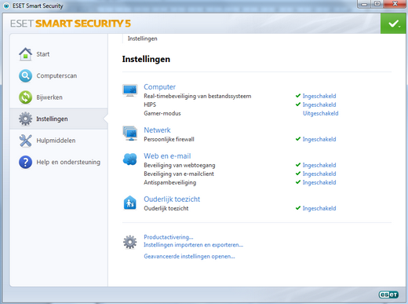Open Help en ondersteuning
Screen dimensions: 408x304
(68, 162)
